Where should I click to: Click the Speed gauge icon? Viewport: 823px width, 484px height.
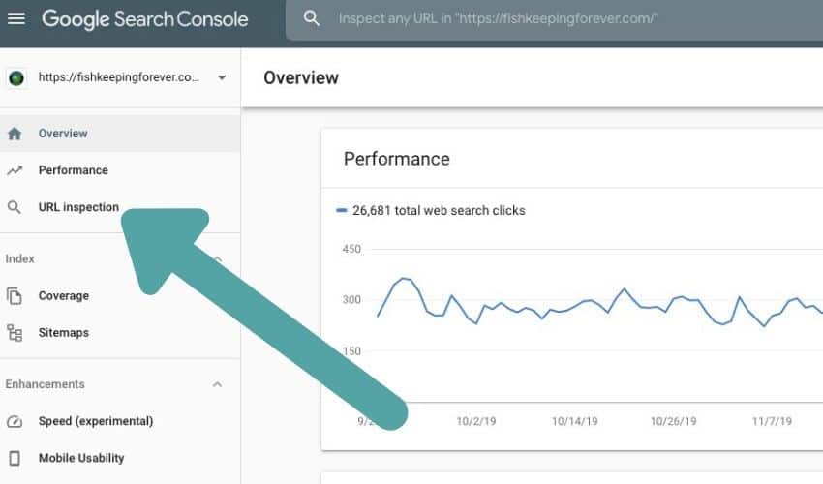[15, 421]
